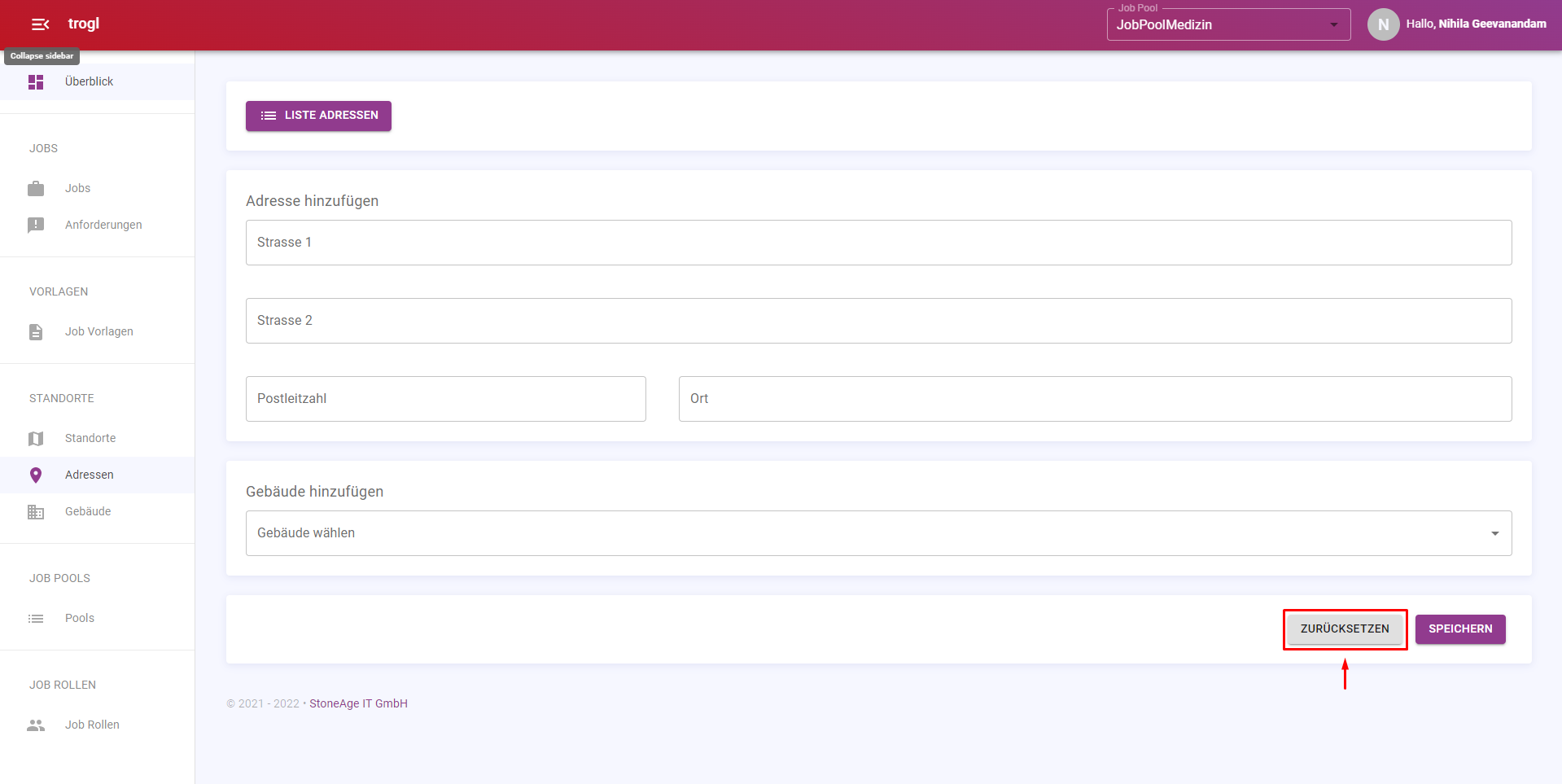Screen dimensions: 1562x784
Task: Open Job Rollen sidebar entry
Action: (x=98, y=725)
